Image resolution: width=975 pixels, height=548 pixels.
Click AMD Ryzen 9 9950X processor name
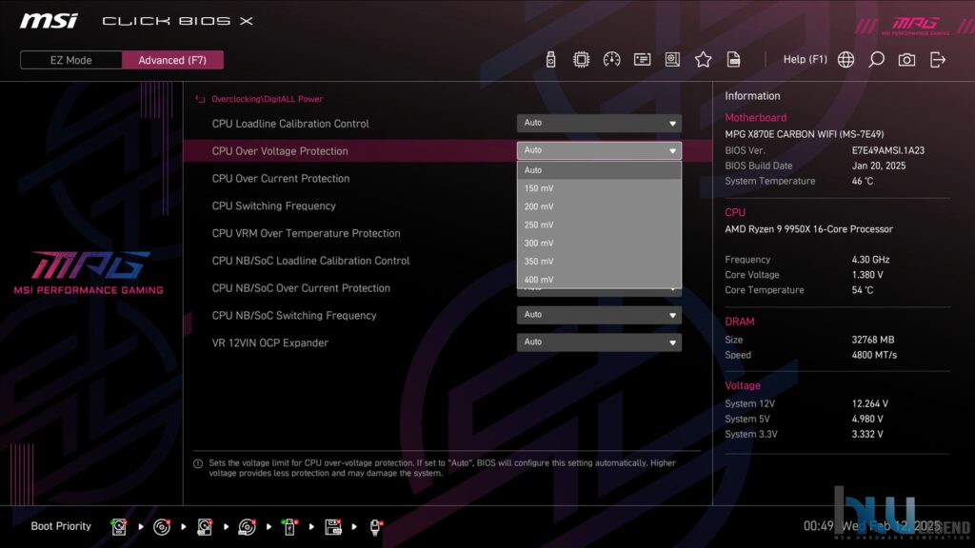(808, 229)
